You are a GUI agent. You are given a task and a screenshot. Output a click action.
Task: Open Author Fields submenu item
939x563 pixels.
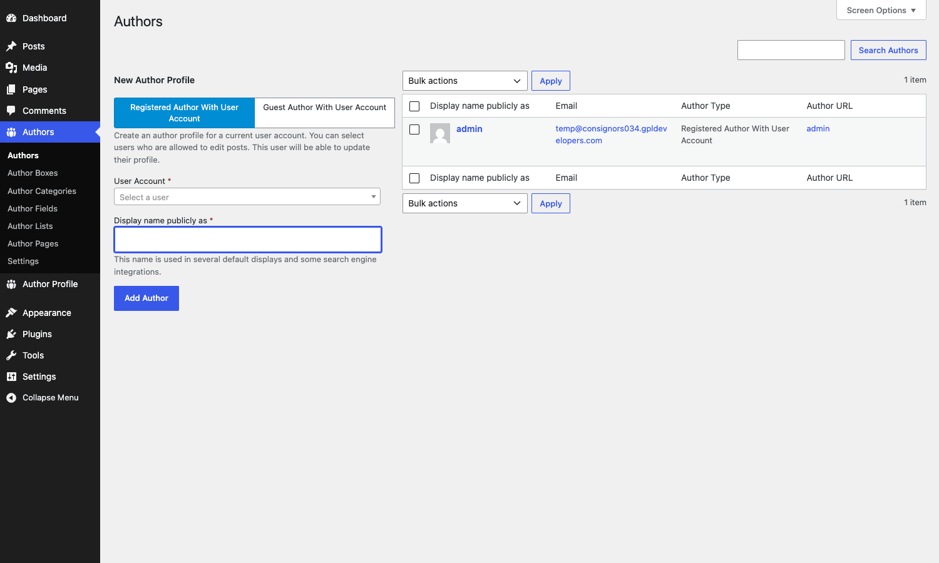(x=33, y=209)
